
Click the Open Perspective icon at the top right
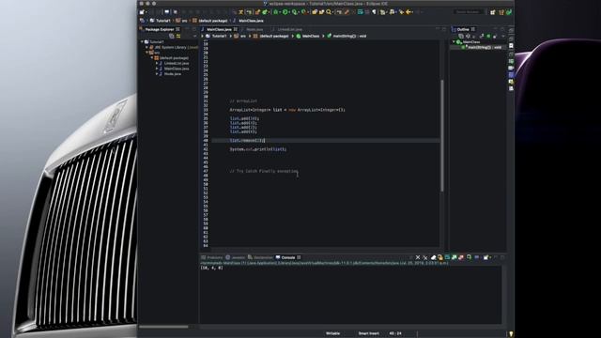493,12
